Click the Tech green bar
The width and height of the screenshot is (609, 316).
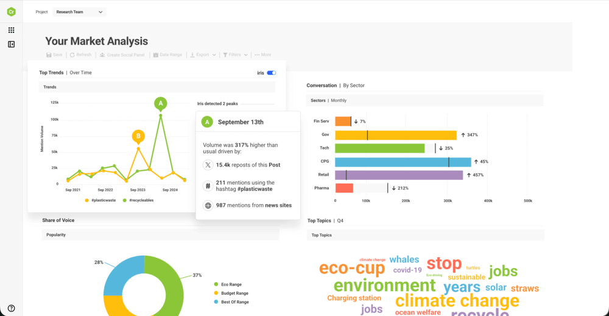point(380,148)
